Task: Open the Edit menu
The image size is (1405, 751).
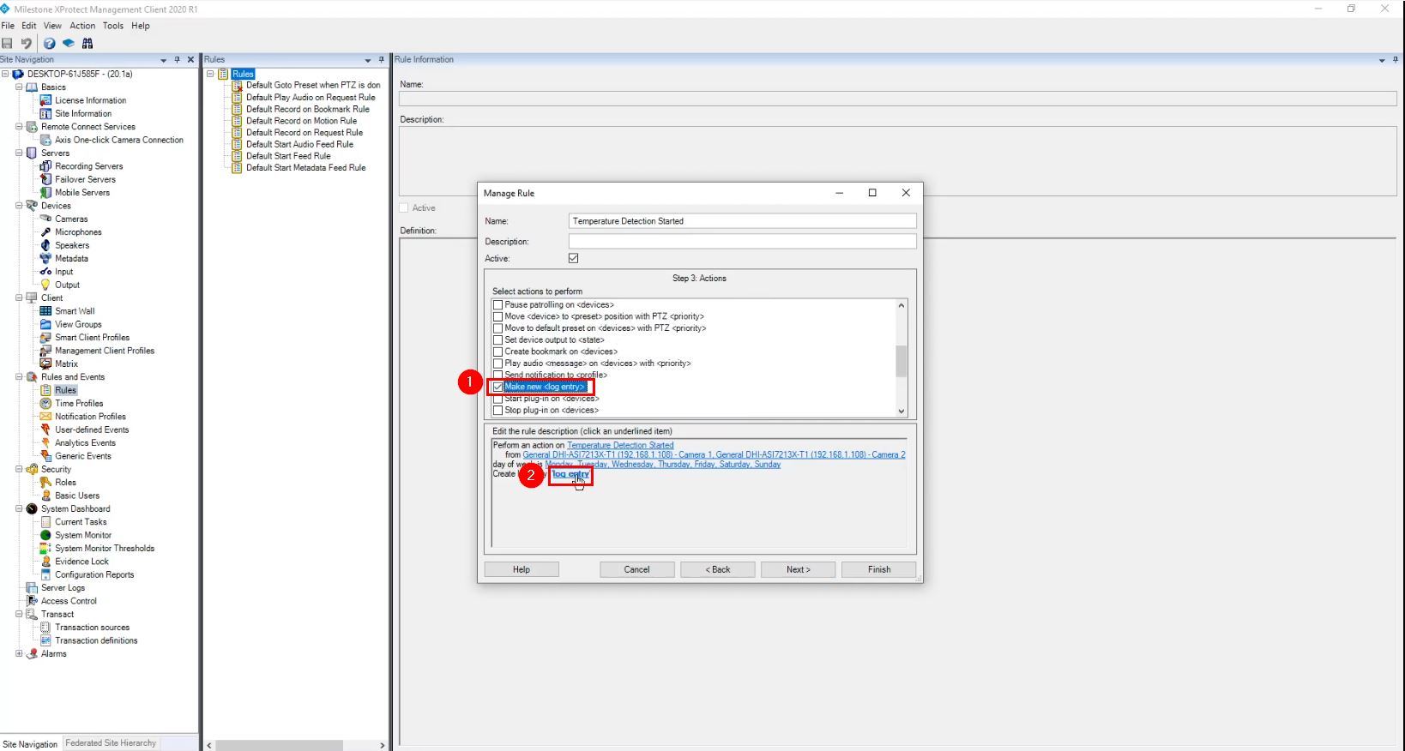Action: coord(29,26)
